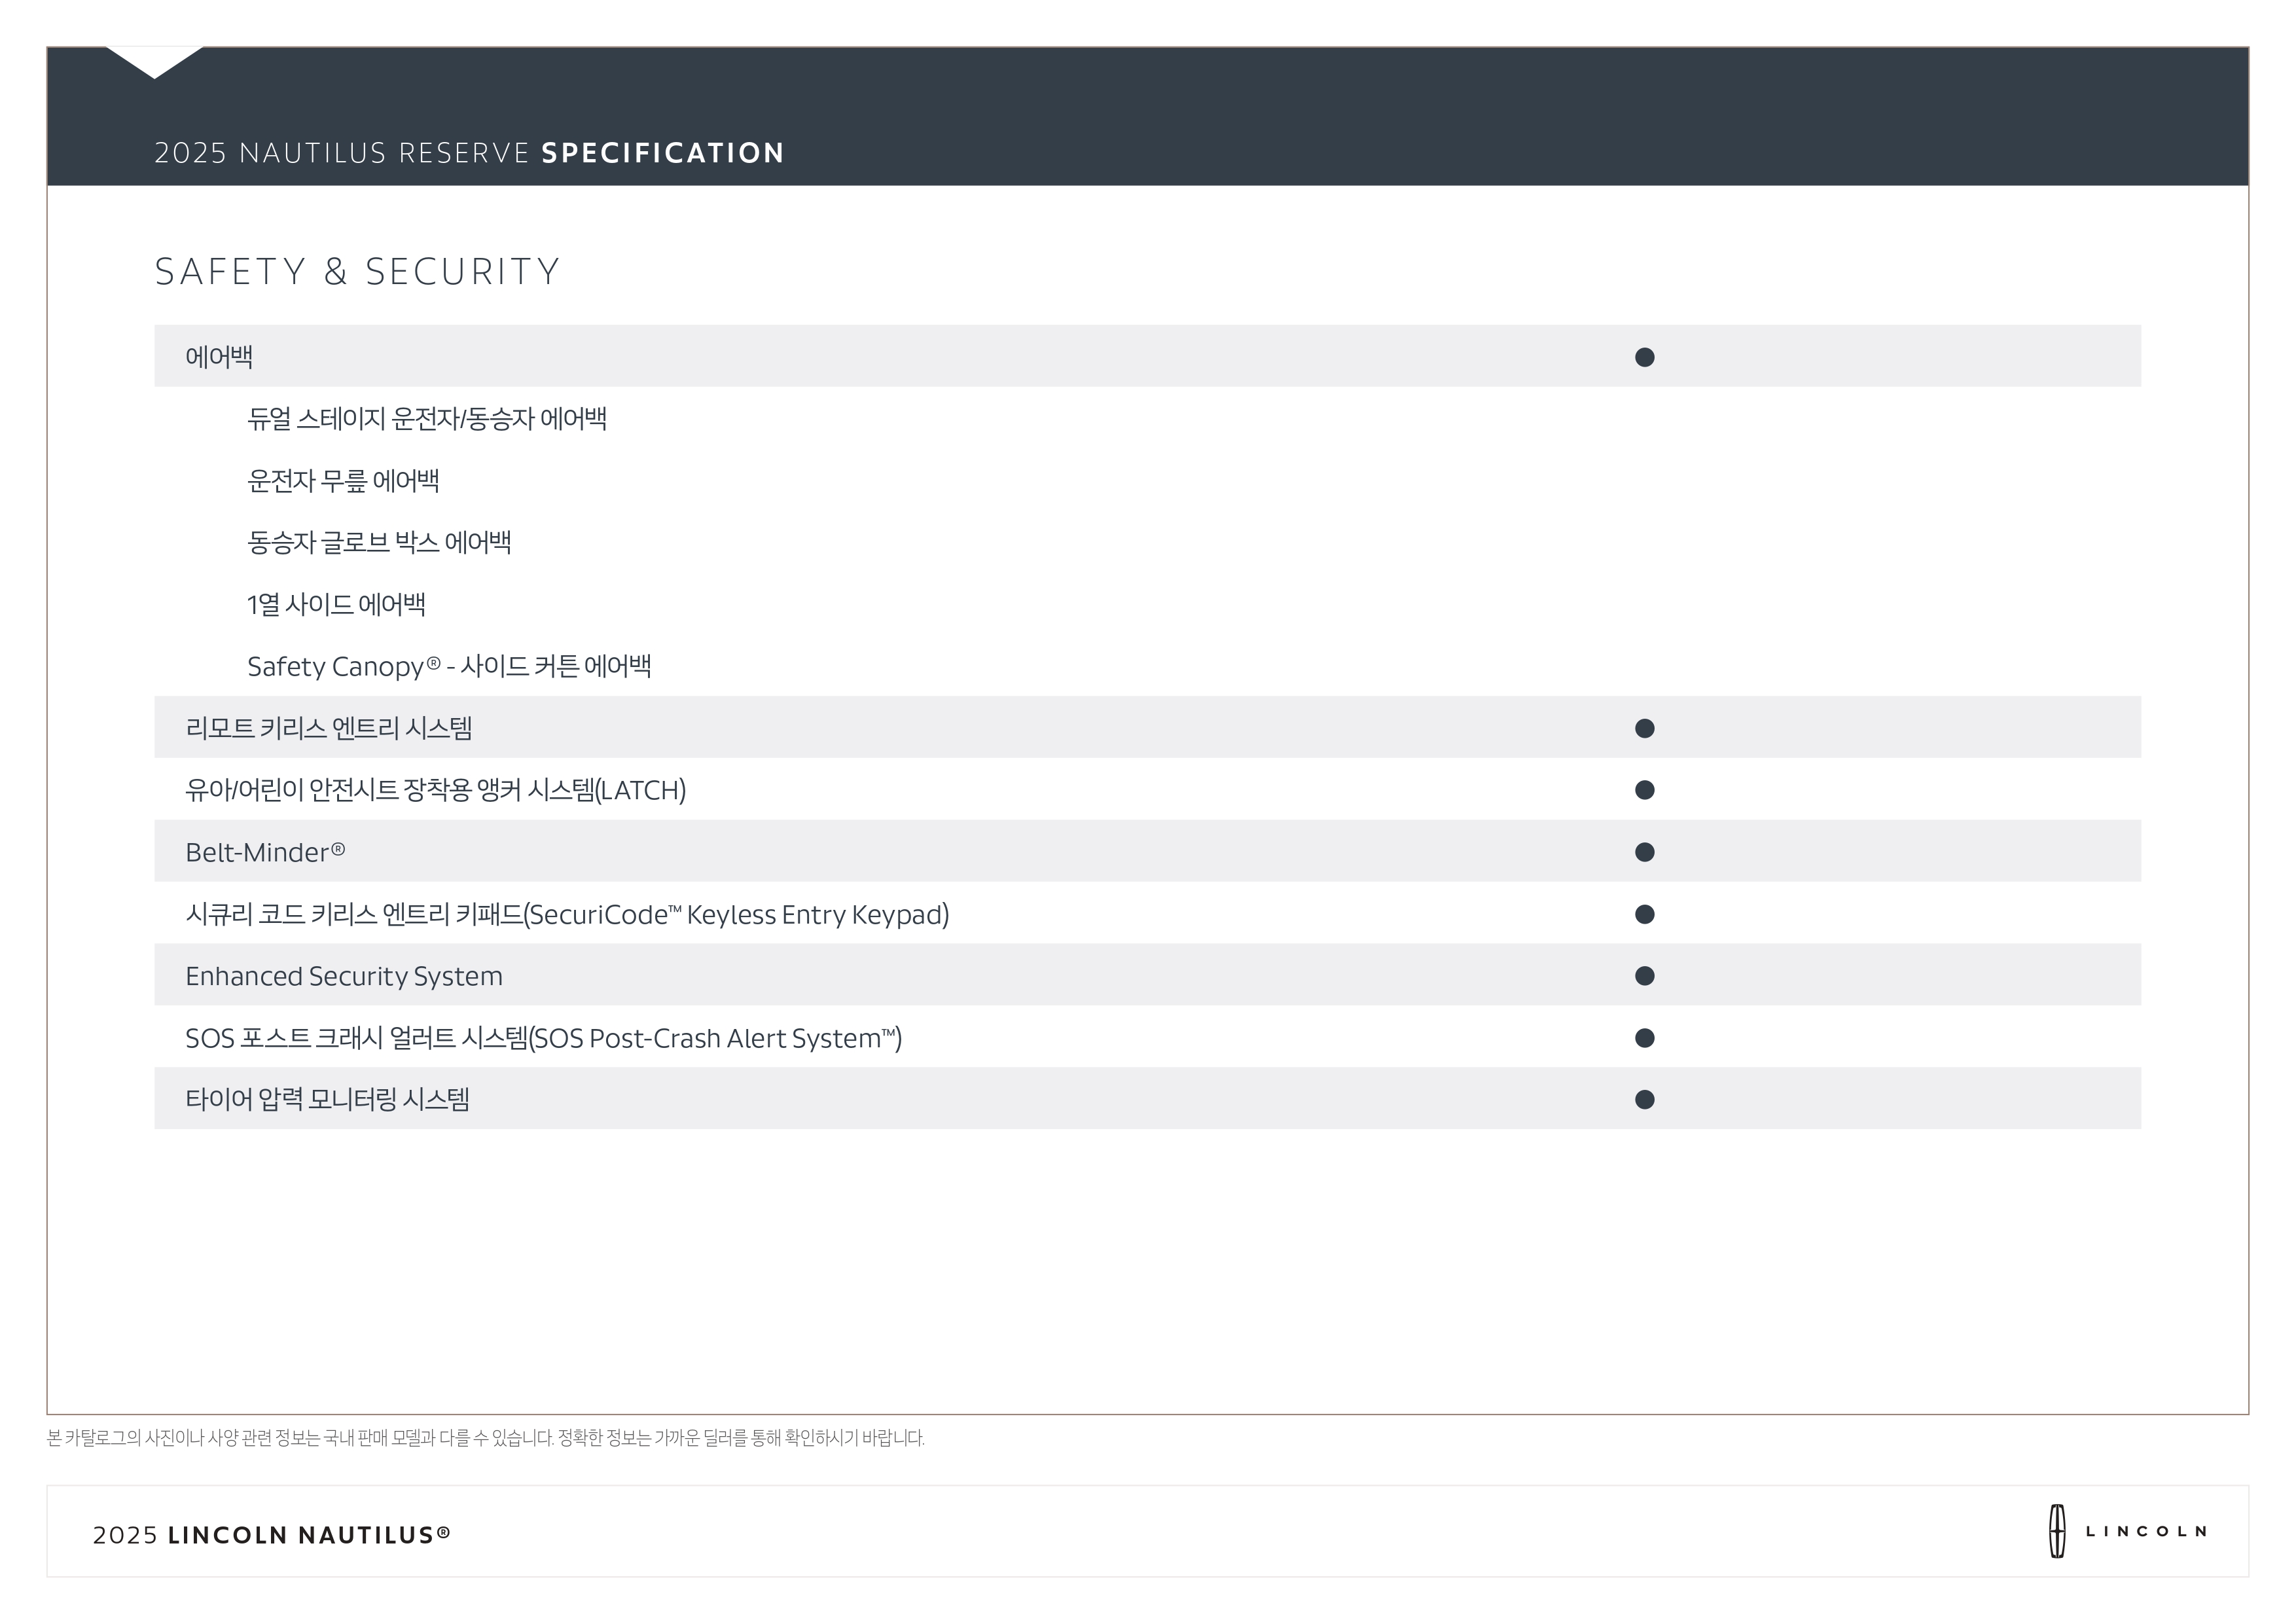The height and width of the screenshot is (1624, 2296).
Task: Click the SAFETY & SECURITY heading
Action: 358,272
